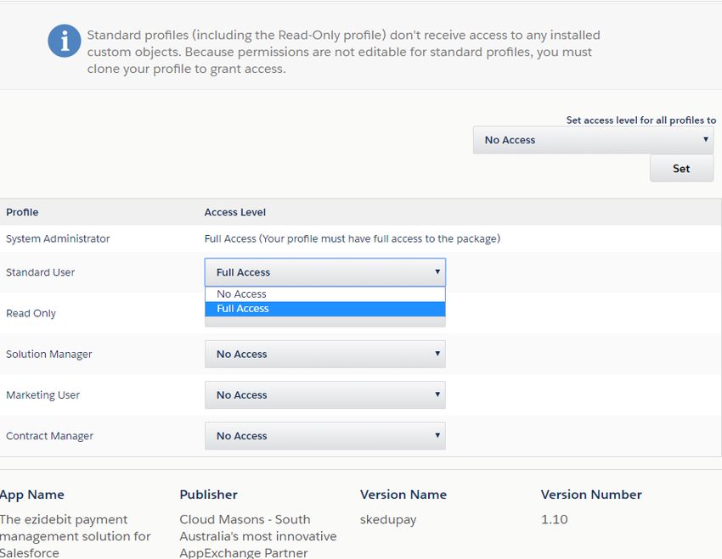Click the Standard User profile label
Screen dimensions: 722x559
point(40,272)
